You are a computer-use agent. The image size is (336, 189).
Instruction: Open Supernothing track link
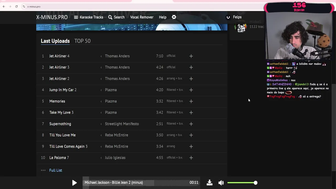click(x=60, y=124)
